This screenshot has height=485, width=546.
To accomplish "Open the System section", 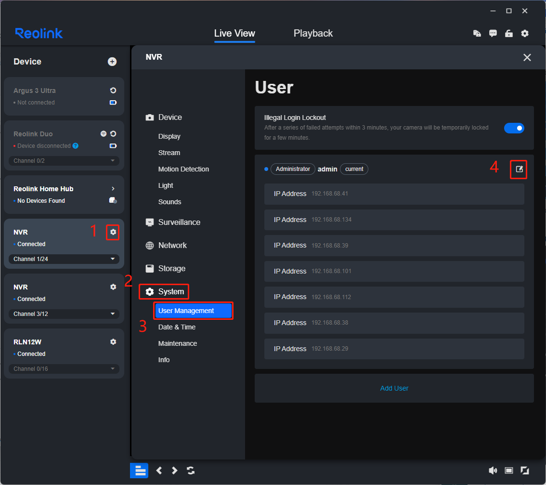I will coord(164,292).
